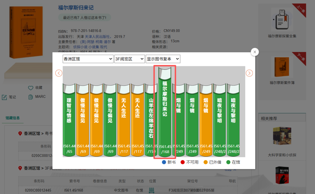Open 大科学家和小侦探 title link
The height and width of the screenshot is (194, 315).
coord(282,155)
